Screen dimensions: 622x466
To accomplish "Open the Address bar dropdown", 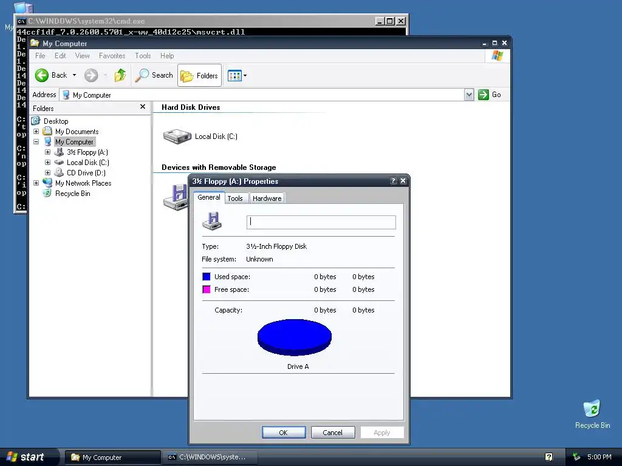I will click(469, 95).
